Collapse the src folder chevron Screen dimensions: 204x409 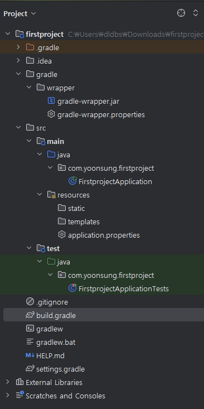18,128
